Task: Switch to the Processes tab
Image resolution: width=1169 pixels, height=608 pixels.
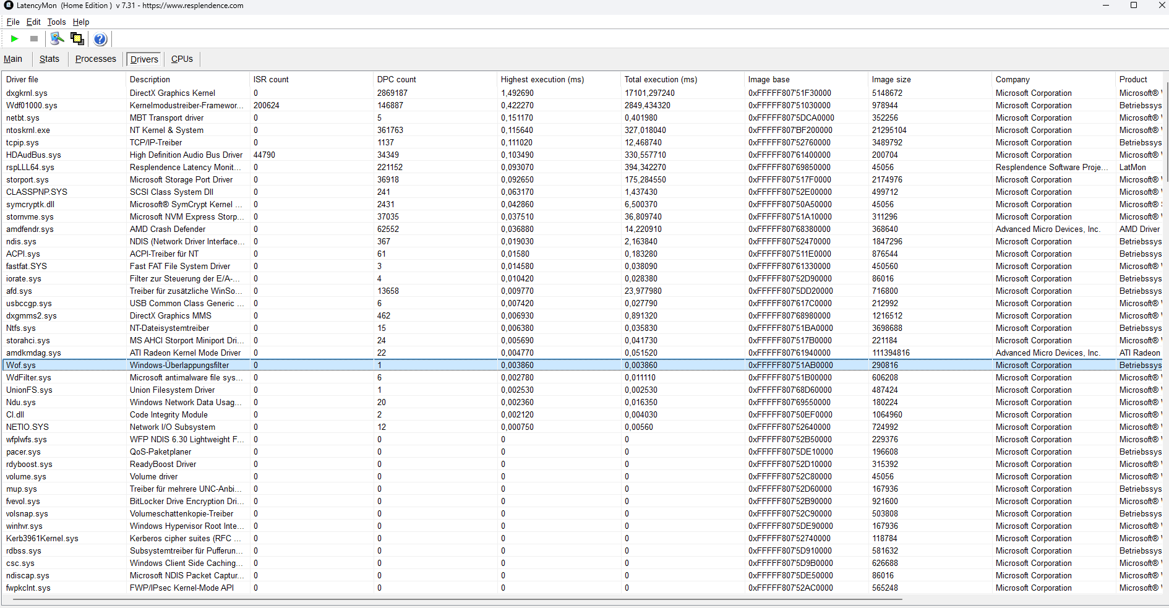Action: point(96,59)
